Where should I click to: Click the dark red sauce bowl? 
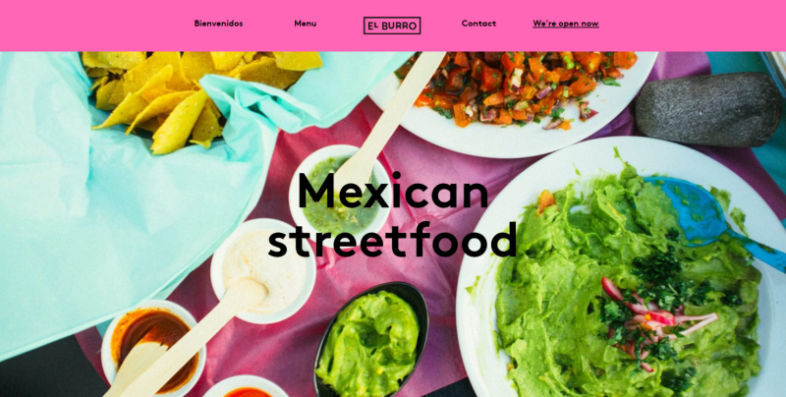[x=153, y=349]
